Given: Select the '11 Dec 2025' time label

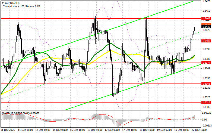Looking at the screenshot, I should tap(8, 130).
